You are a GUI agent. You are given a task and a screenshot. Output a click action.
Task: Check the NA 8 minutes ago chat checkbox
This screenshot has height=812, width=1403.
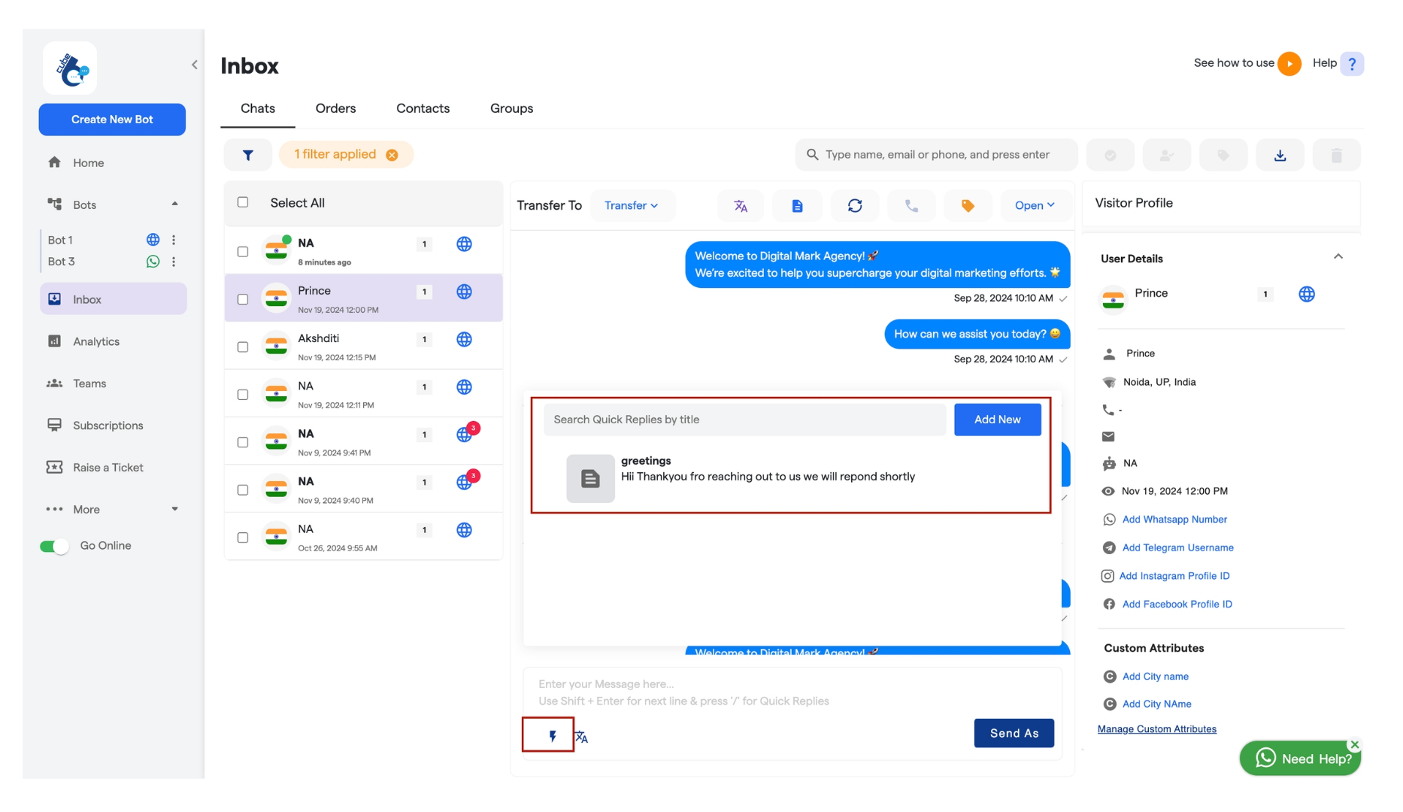[243, 252]
